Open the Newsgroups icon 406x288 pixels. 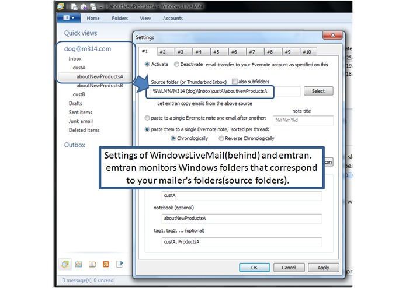120,264
